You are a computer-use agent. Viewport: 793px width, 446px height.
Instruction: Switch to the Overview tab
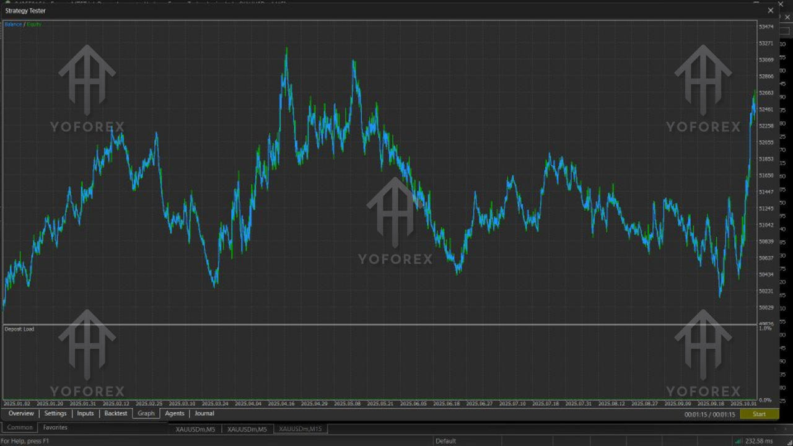(x=21, y=413)
